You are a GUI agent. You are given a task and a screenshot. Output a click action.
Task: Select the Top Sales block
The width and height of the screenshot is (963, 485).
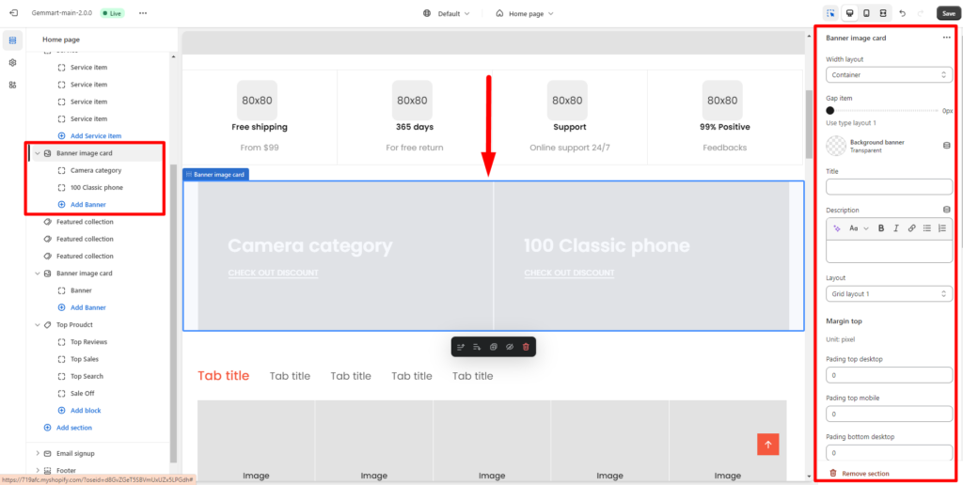[84, 359]
